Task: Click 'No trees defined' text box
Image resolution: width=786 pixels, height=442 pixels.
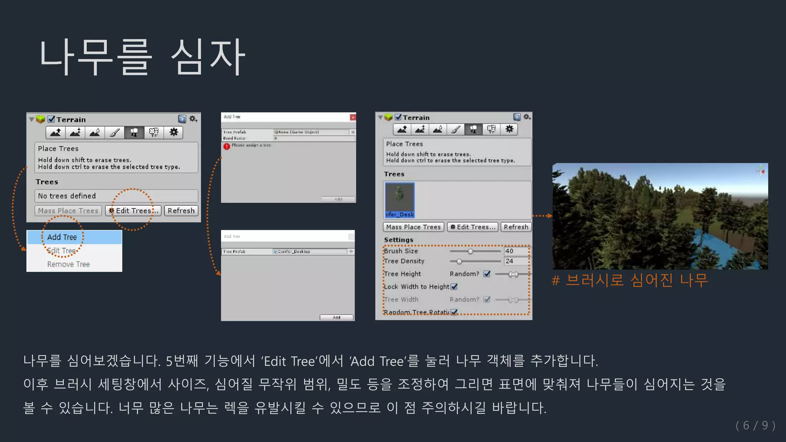Action: (x=116, y=196)
